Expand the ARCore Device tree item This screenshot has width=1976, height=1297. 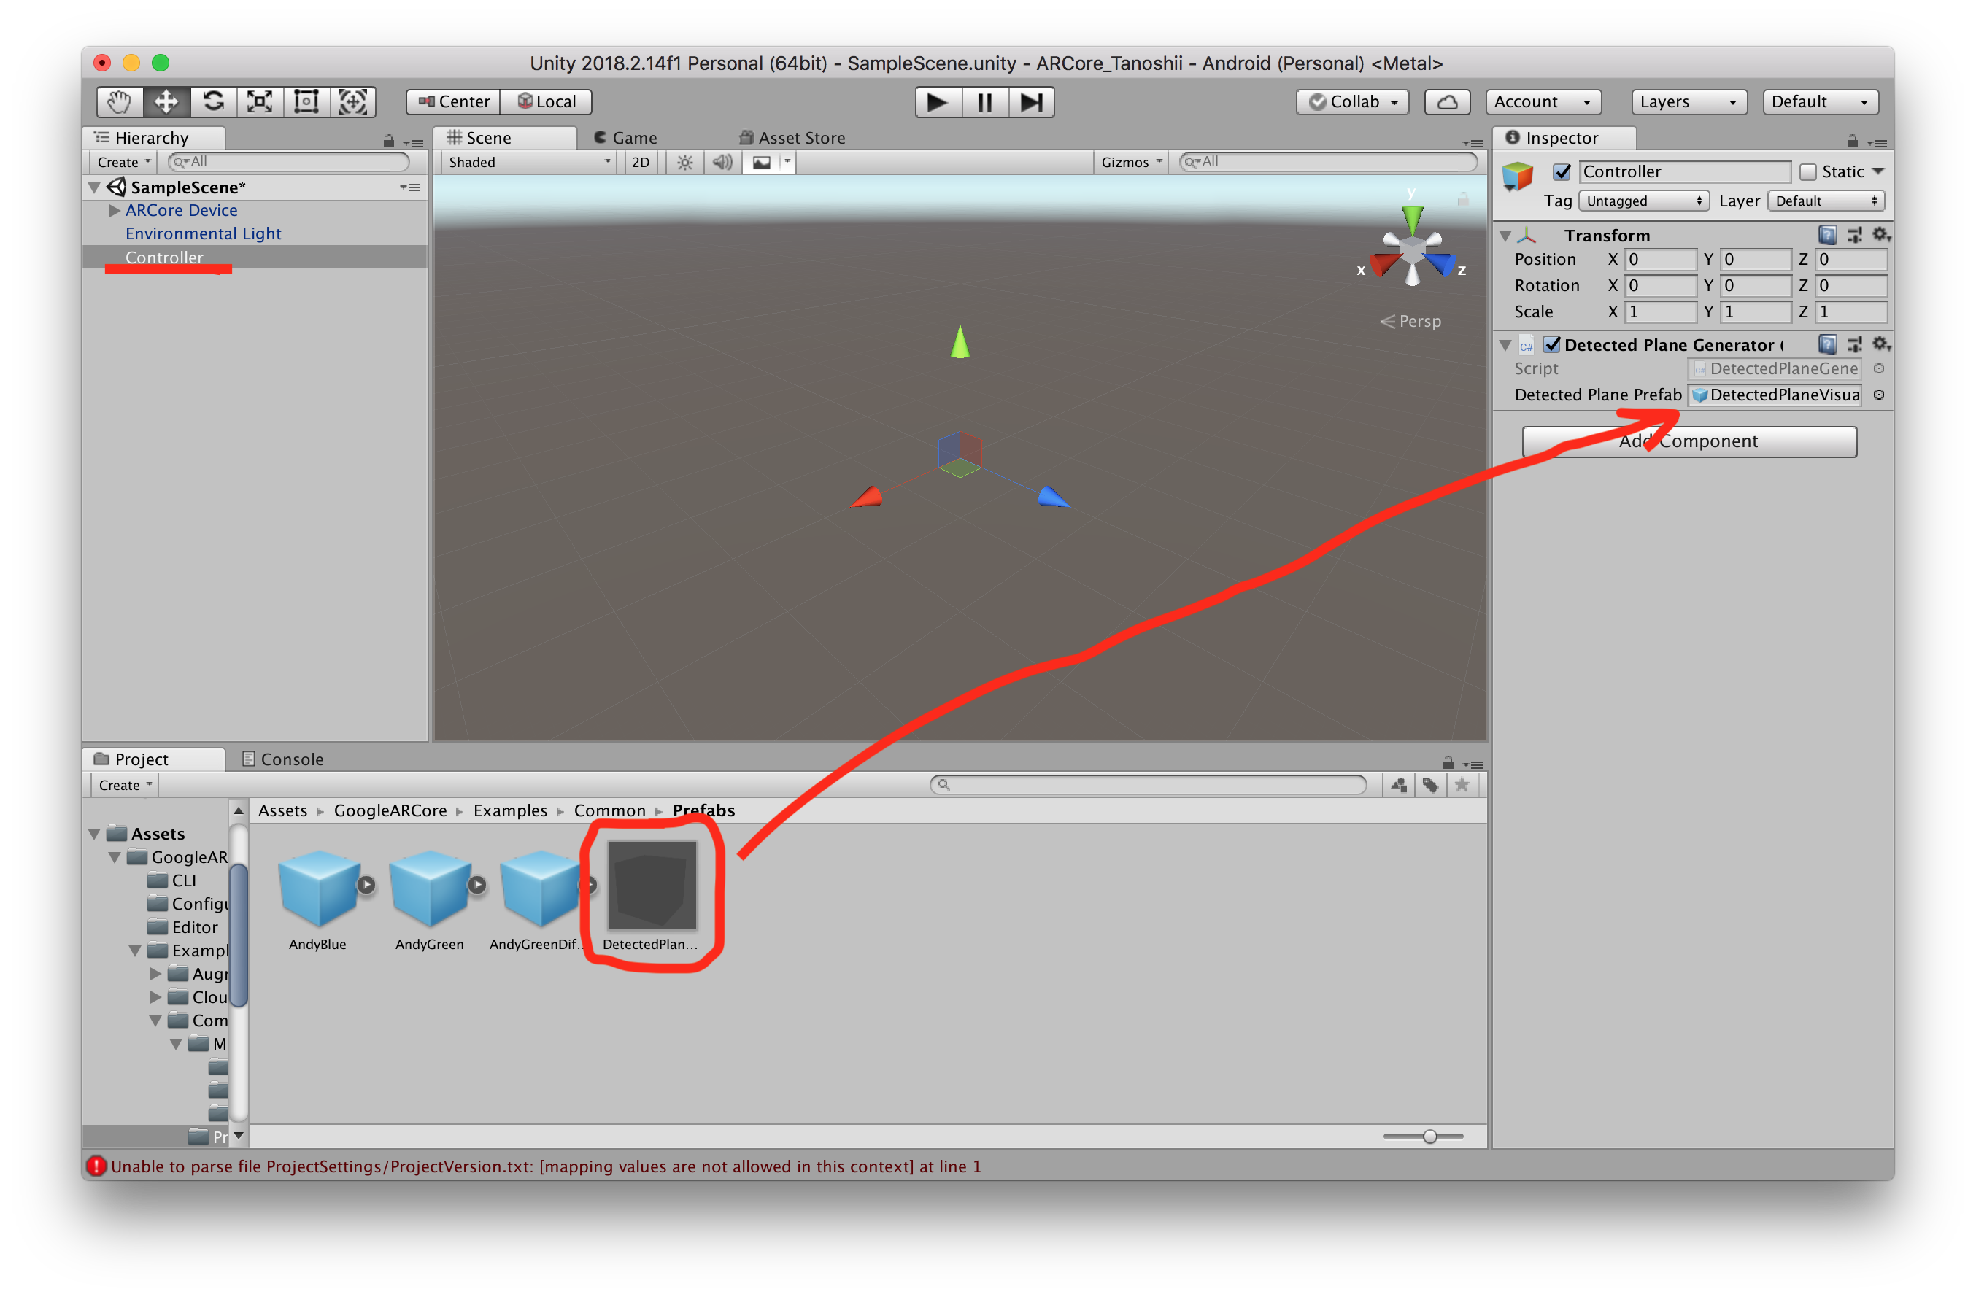[x=115, y=211]
